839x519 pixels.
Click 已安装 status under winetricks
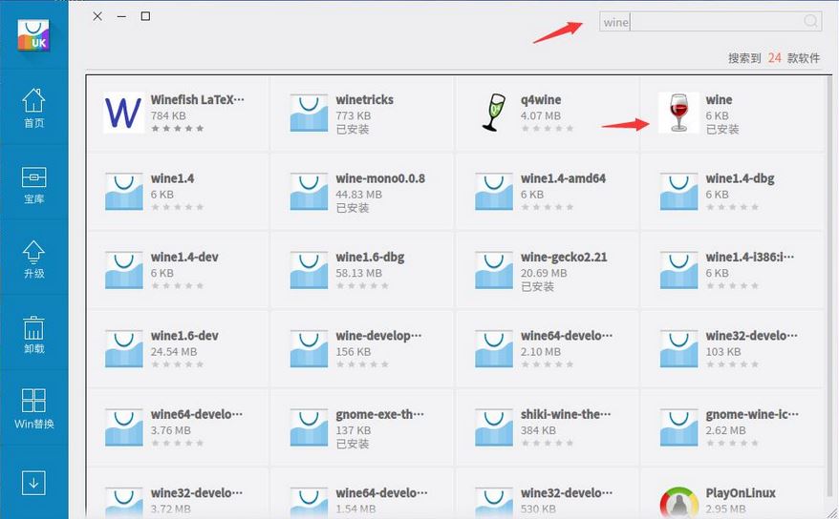pyautogui.click(x=352, y=129)
